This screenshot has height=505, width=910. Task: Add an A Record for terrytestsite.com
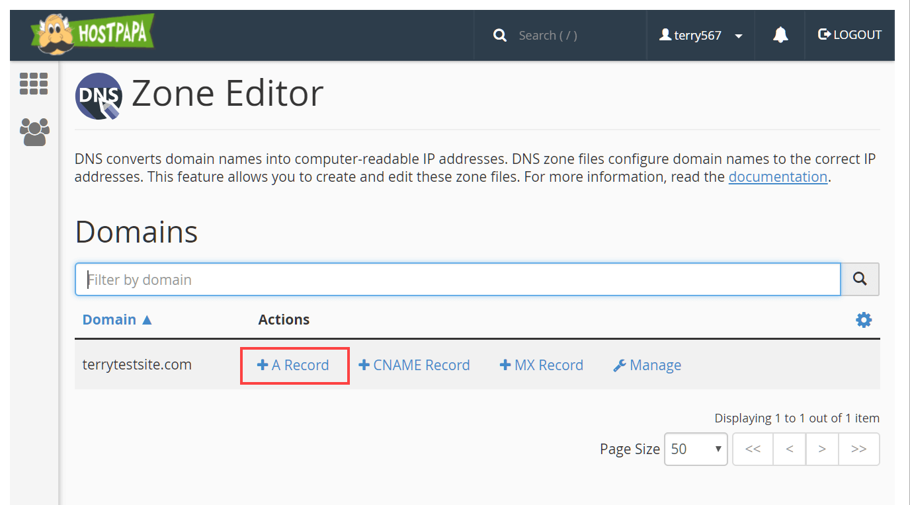pyautogui.click(x=293, y=365)
